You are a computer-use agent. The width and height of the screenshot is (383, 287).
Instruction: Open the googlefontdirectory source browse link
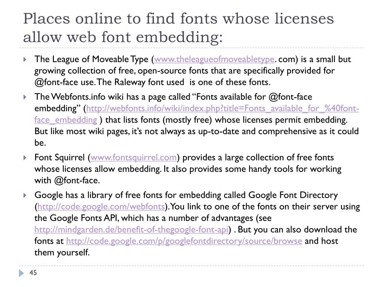pyautogui.click(x=184, y=241)
